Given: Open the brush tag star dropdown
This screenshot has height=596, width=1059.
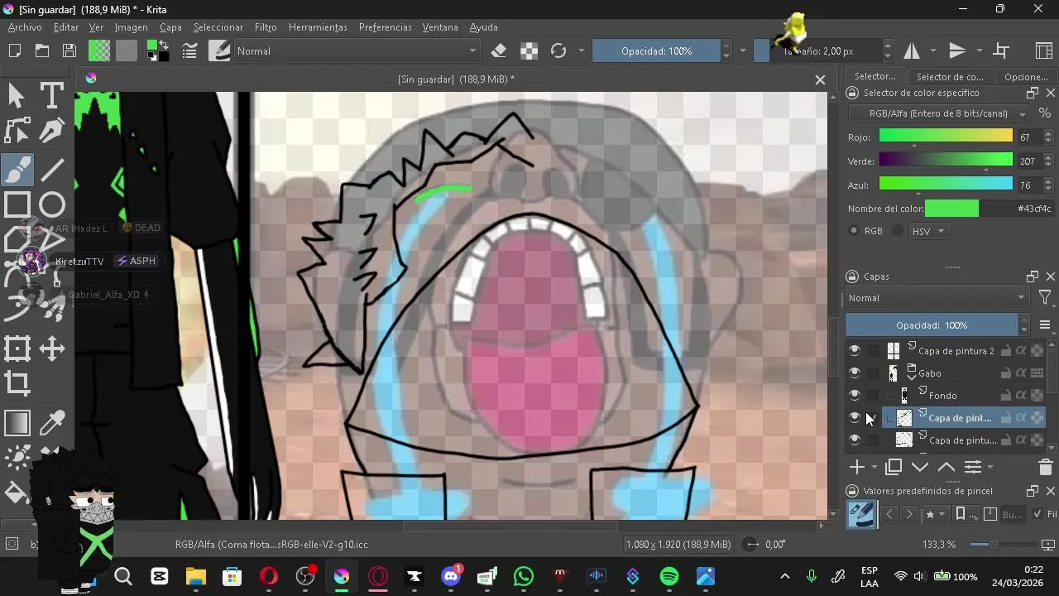Looking at the screenshot, I should (x=935, y=514).
